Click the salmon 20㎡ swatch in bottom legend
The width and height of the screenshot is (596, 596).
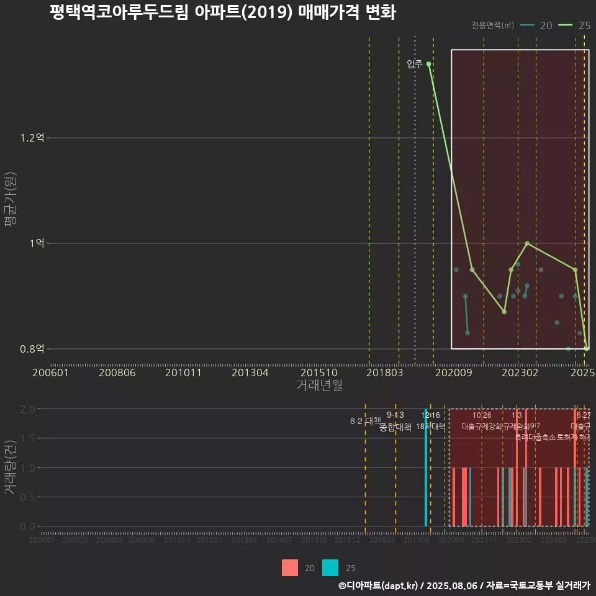(x=290, y=567)
